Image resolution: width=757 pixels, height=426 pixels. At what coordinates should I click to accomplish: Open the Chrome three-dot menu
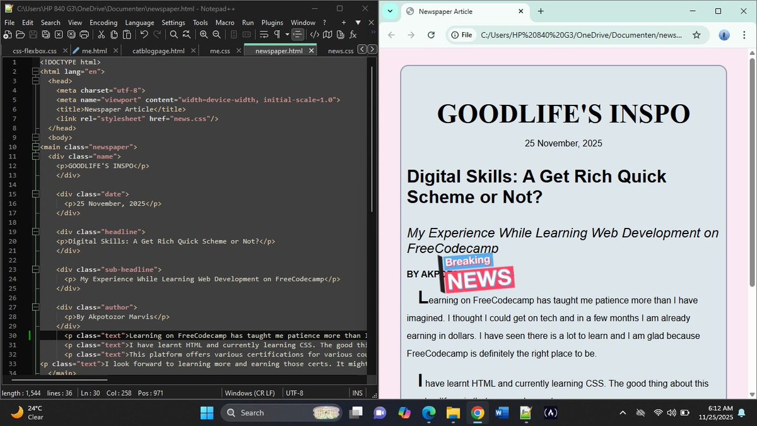point(745,35)
